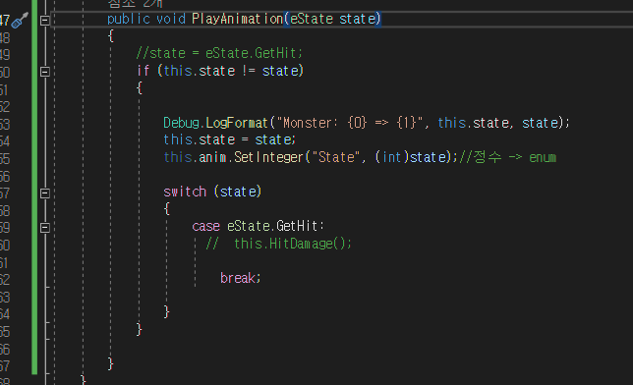Image resolution: width=633 pixels, height=385 pixels.
Task: Click the break; statement
Action: tap(241, 278)
